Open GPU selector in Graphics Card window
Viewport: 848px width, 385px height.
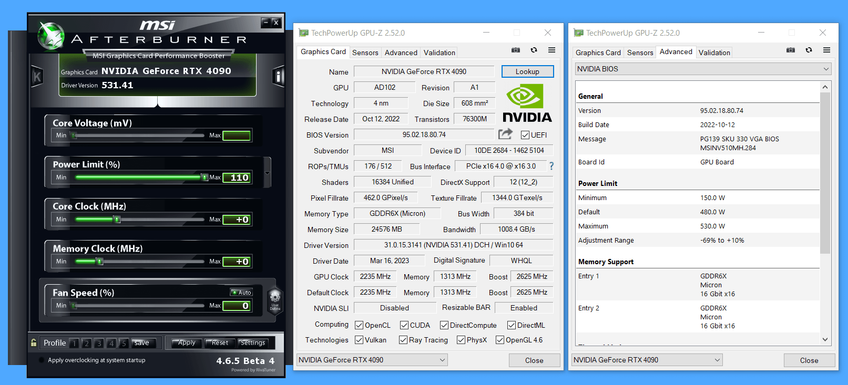[372, 360]
